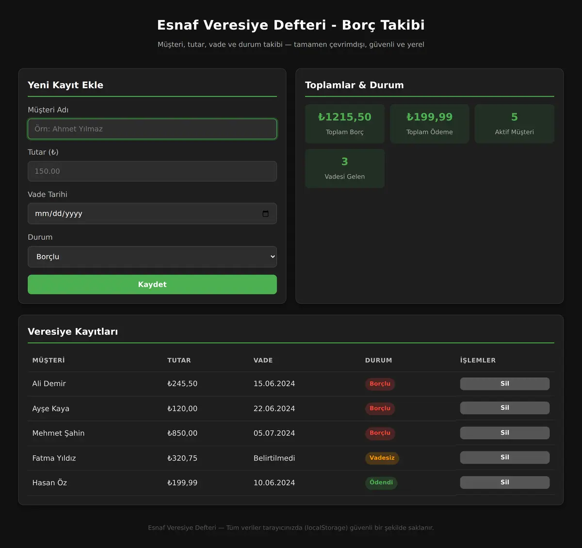Click the Borçlu badge for Ali Demir
The image size is (582, 548).
click(x=380, y=384)
